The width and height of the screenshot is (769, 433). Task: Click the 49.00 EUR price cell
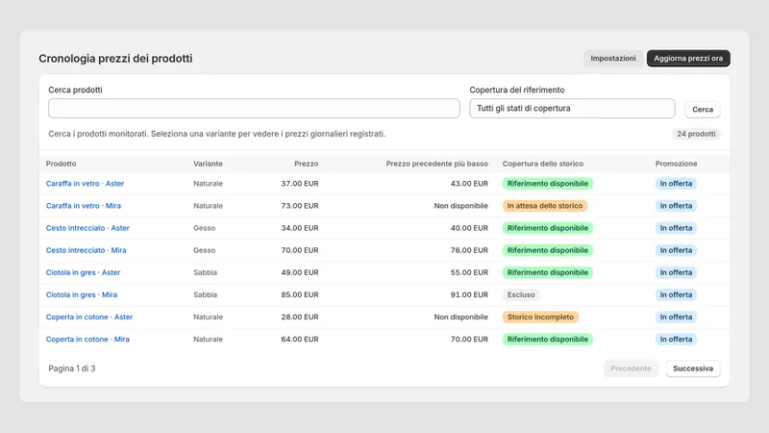click(300, 272)
